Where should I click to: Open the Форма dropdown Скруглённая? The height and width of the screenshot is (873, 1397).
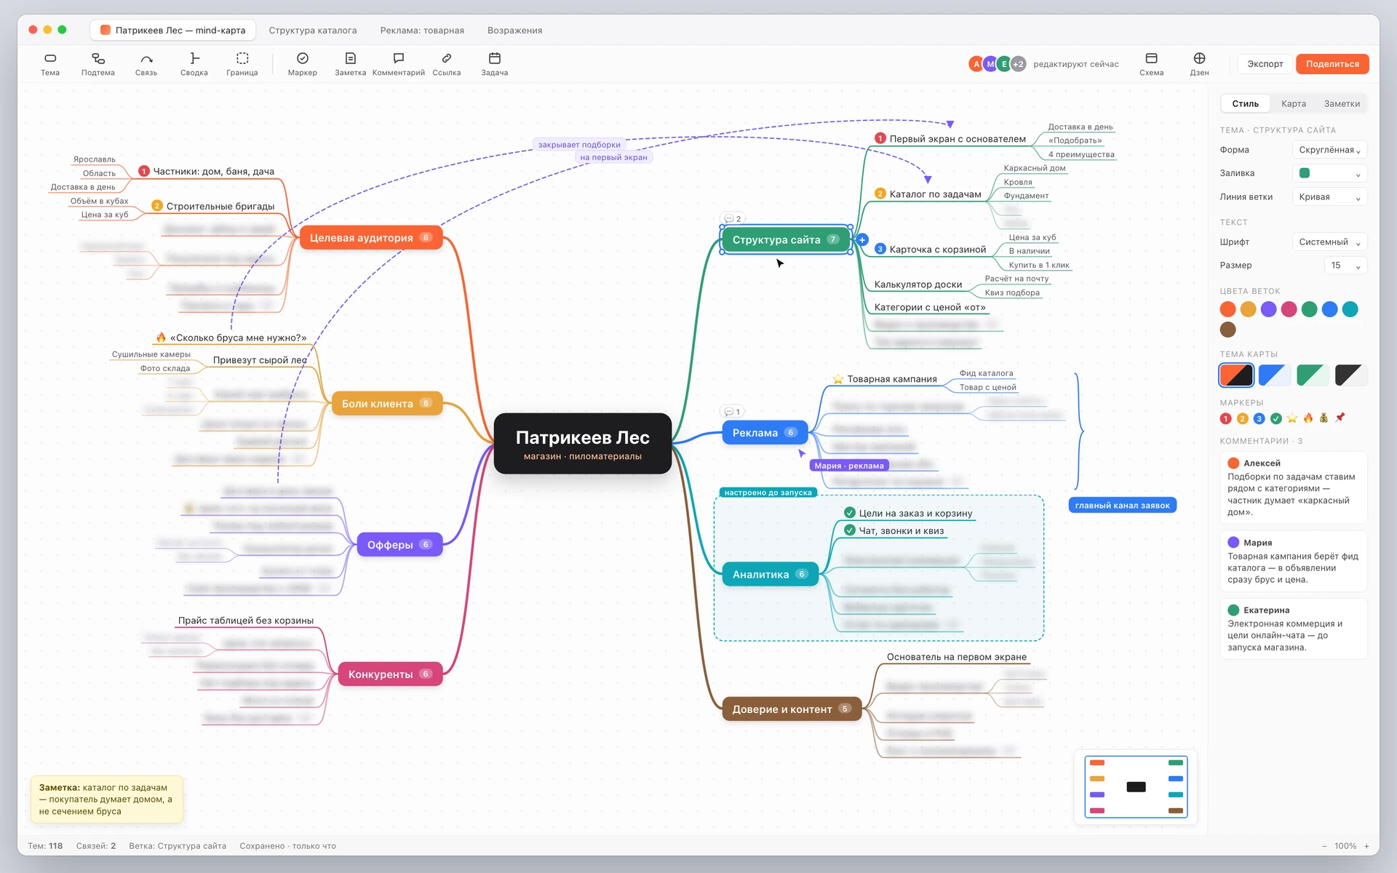pyautogui.click(x=1329, y=150)
